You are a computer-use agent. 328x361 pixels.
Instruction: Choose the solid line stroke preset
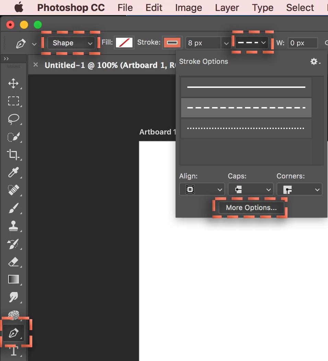[x=246, y=87]
